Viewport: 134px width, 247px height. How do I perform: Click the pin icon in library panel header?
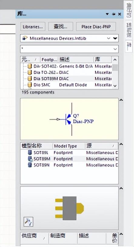[113, 14]
